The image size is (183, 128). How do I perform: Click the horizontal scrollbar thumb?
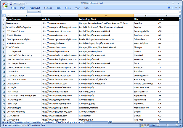pos(135,122)
